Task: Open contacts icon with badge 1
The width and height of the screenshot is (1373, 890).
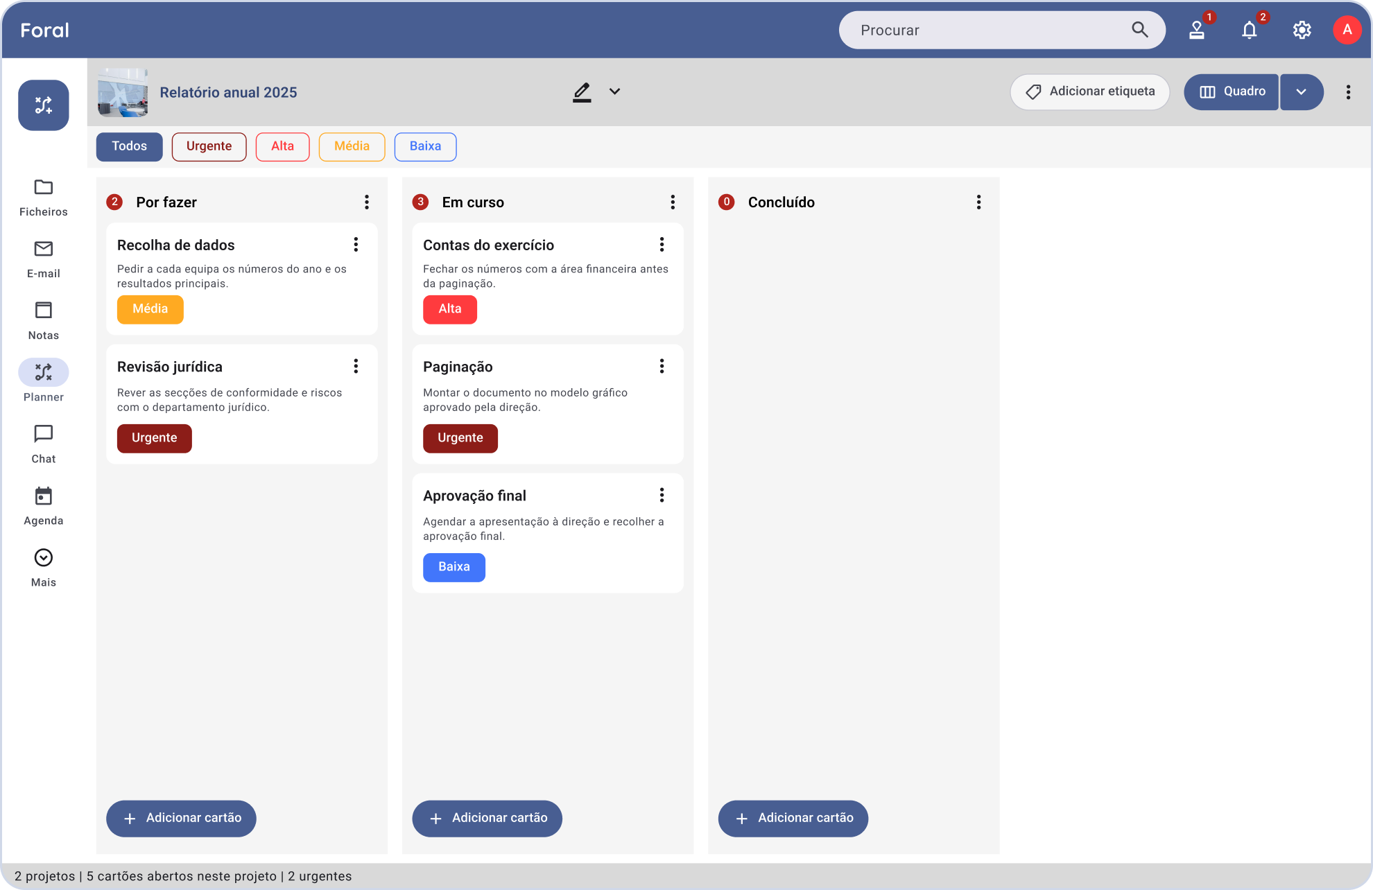Action: [1198, 30]
